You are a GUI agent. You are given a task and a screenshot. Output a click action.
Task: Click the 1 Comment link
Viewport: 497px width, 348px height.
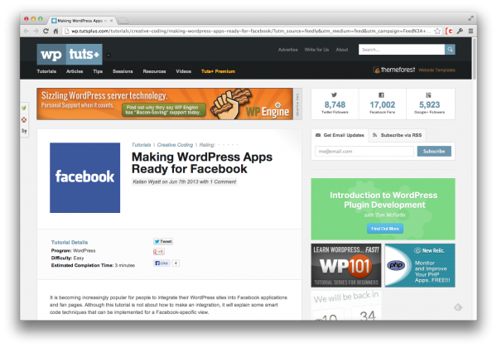[223, 181]
